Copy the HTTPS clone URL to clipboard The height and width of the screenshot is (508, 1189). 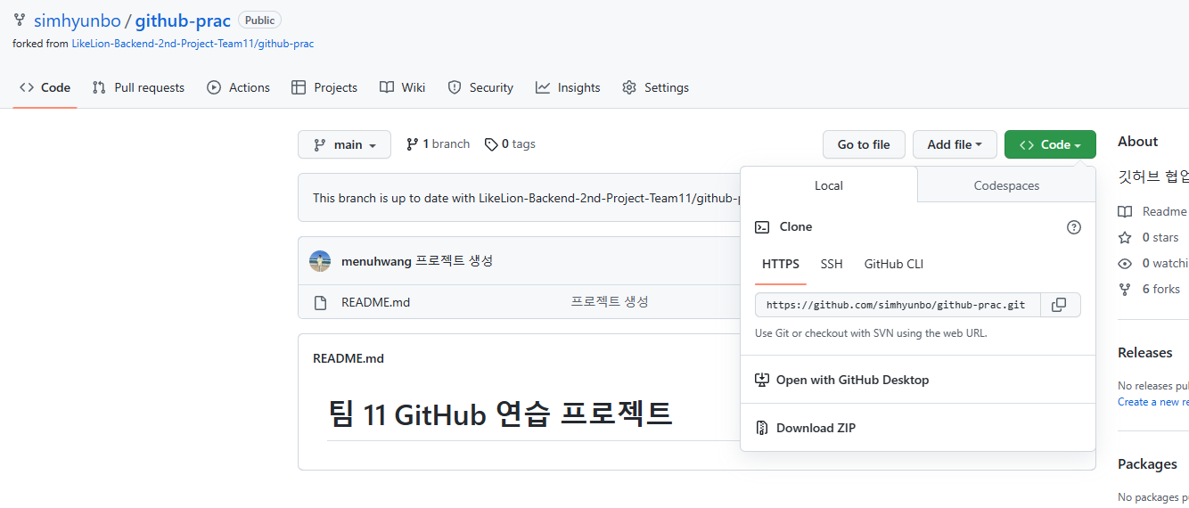click(1059, 305)
